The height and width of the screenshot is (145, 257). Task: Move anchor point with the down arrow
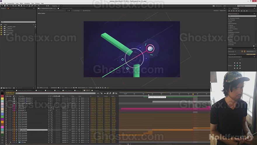[x=237, y=68]
